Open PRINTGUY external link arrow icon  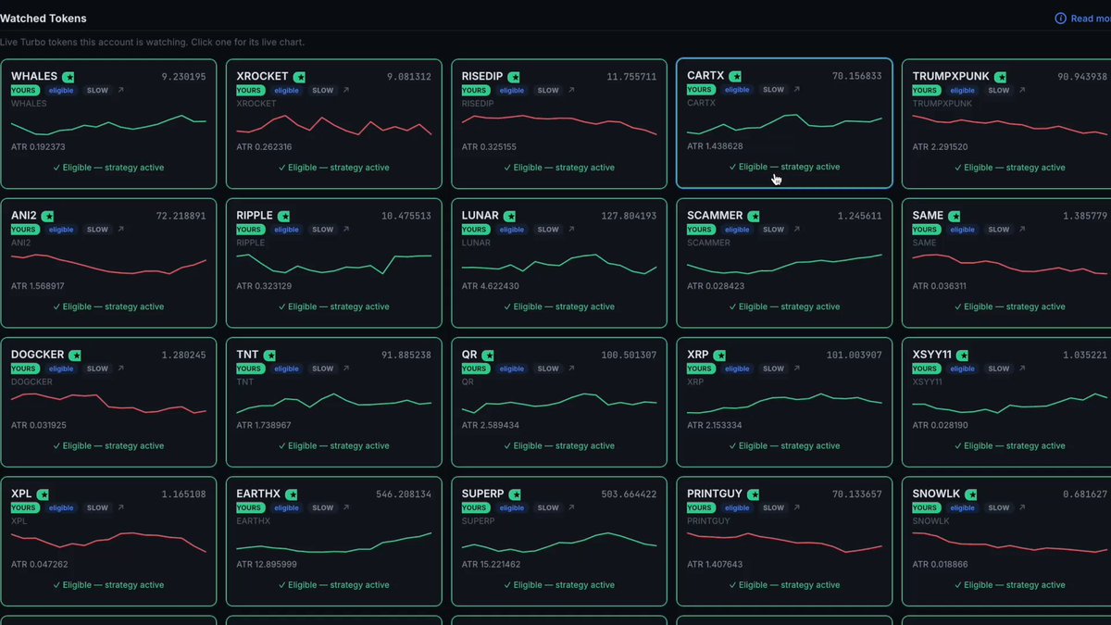click(797, 507)
